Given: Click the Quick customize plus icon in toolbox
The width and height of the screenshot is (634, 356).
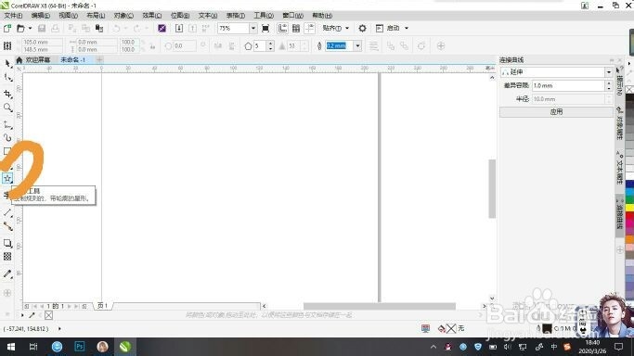Looking at the screenshot, I should (x=7, y=293).
